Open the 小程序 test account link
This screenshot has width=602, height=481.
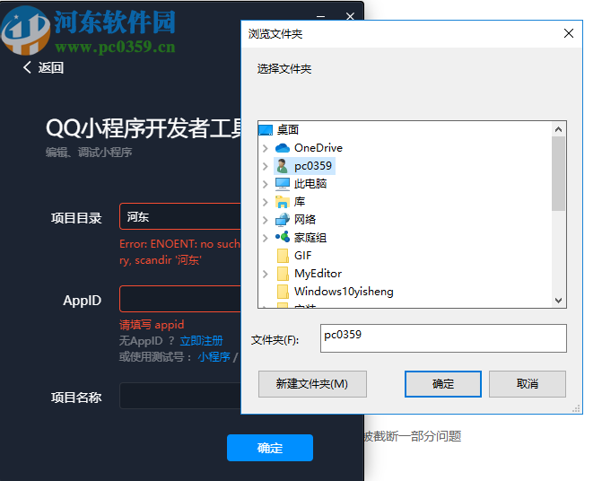point(214,357)
